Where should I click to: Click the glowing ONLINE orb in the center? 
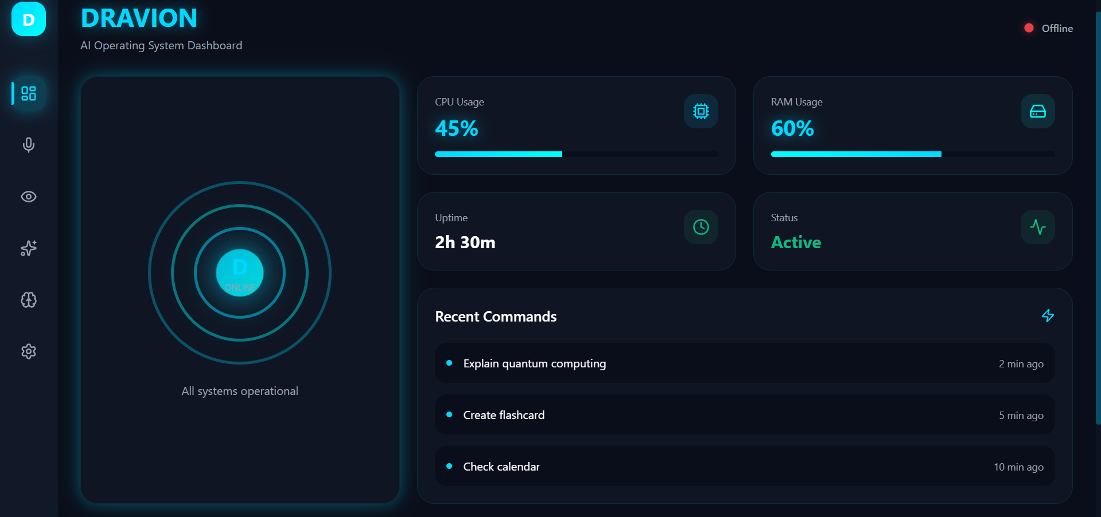point(239,273)
